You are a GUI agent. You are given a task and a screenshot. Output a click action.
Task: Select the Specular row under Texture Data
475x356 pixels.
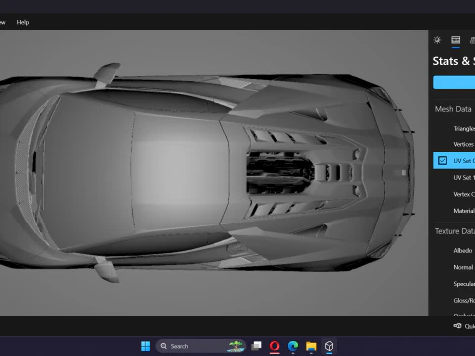coord(454,284)
